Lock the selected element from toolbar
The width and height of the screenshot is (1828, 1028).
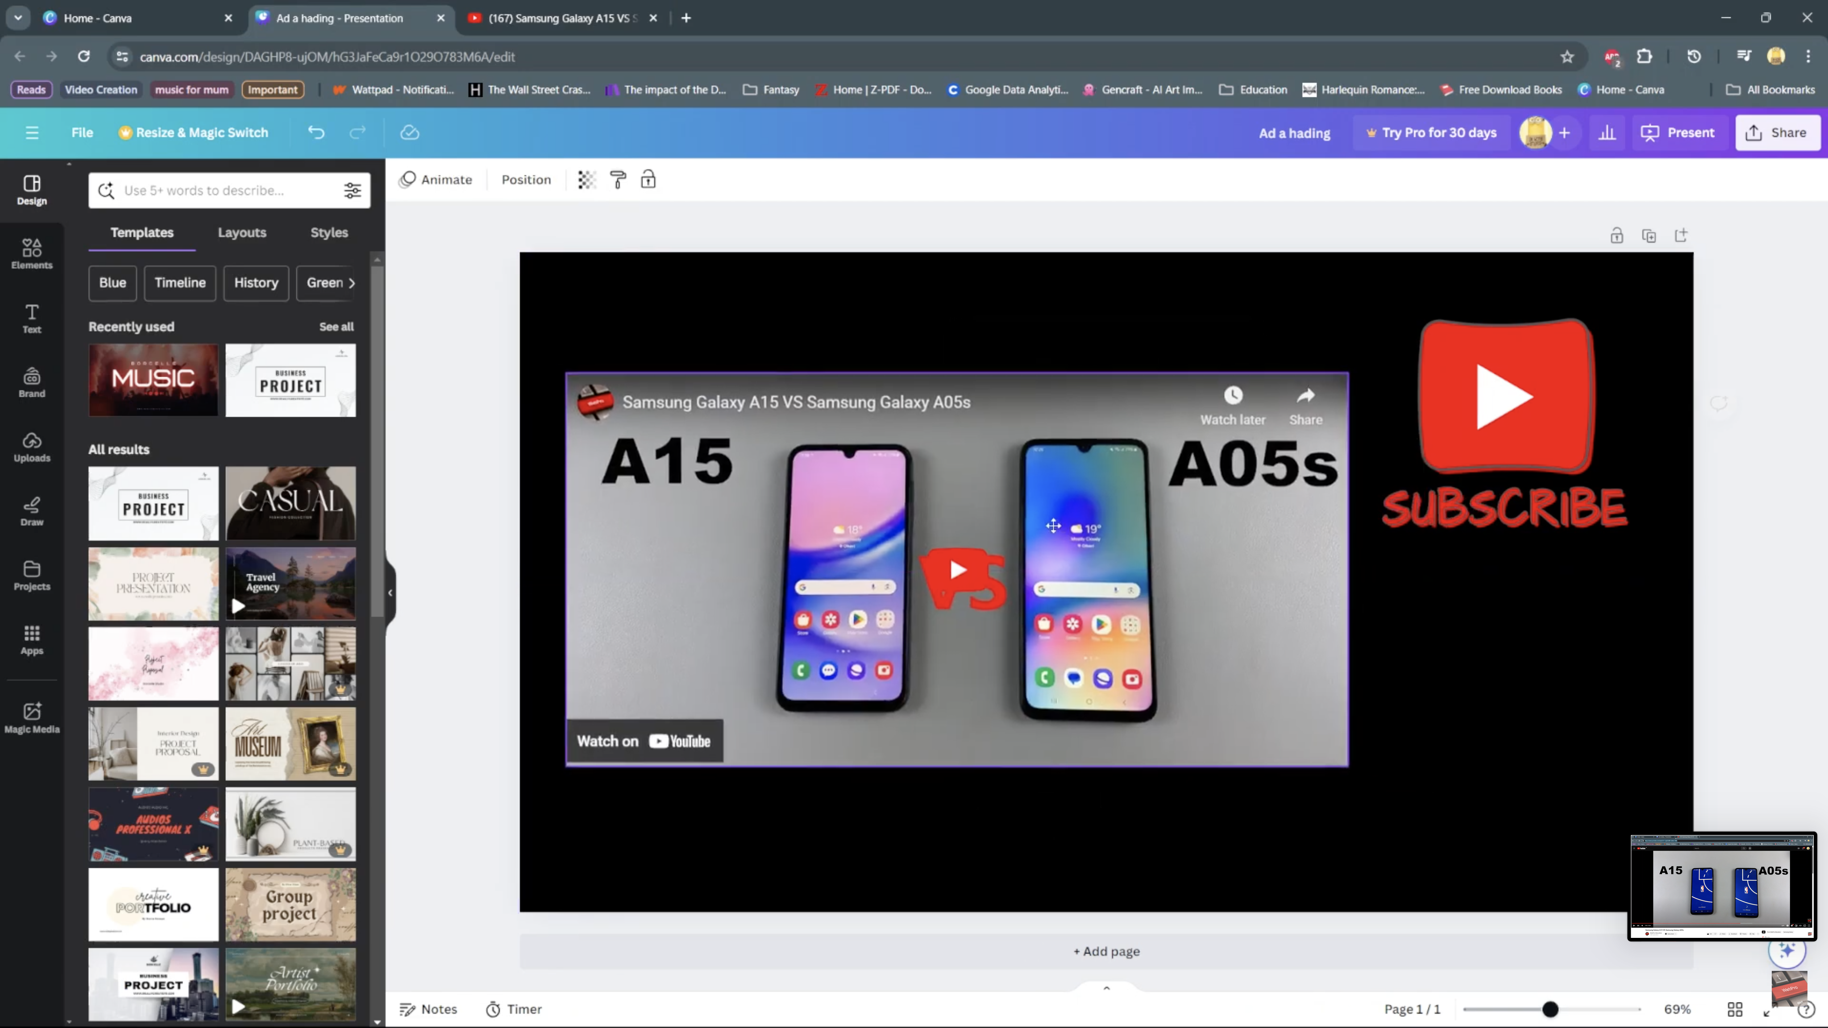click(648, 179)
